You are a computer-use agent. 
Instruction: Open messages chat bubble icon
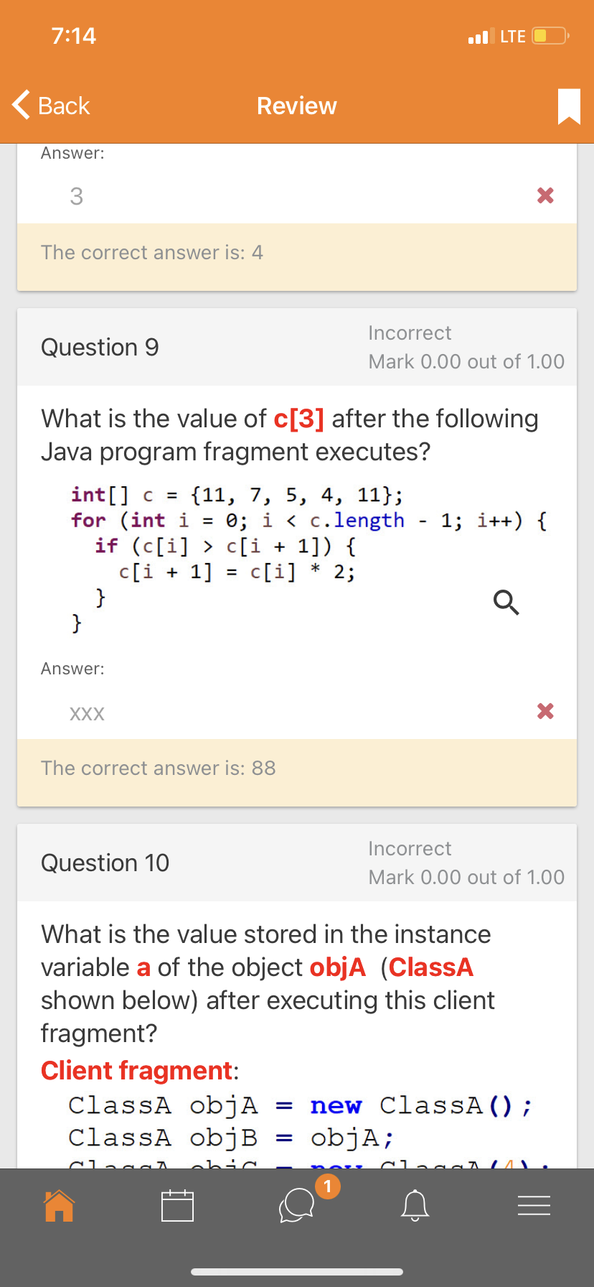[x=296, y=1206]
